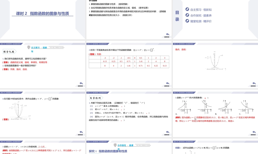
Task: Click the highlighted answer [-1,0] for the 值域 problem
Action: click(x=42, y=147)
